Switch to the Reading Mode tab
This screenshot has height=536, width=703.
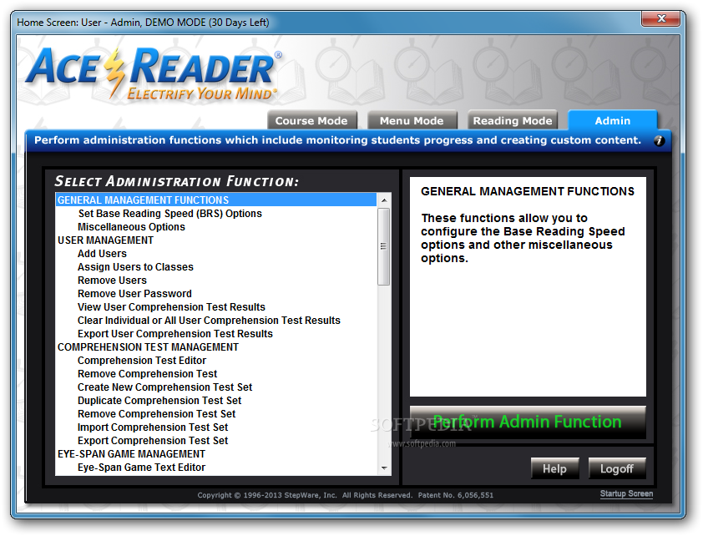tap(513, 120)
